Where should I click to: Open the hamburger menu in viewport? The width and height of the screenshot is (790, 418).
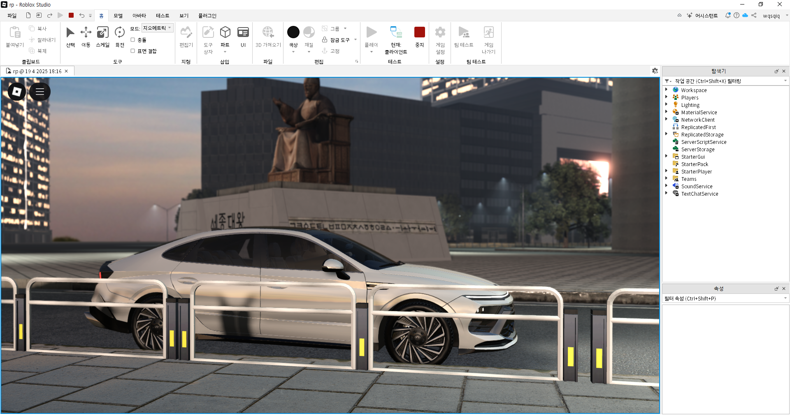tap(40, 92)
